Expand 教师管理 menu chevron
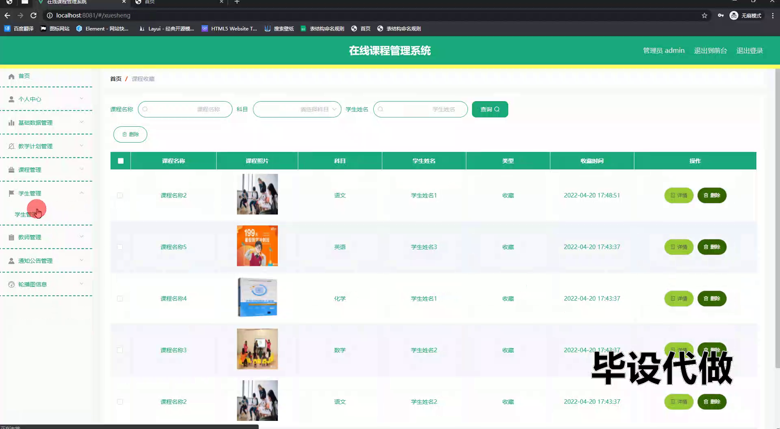Screen dimensions: 780x429 pyautogui.click(x=82, y=237)
